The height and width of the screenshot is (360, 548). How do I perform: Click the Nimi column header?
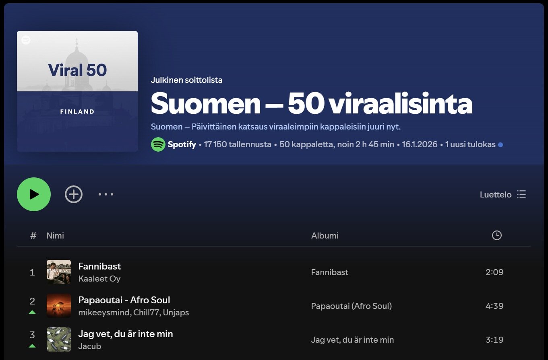tap(55, 236)
